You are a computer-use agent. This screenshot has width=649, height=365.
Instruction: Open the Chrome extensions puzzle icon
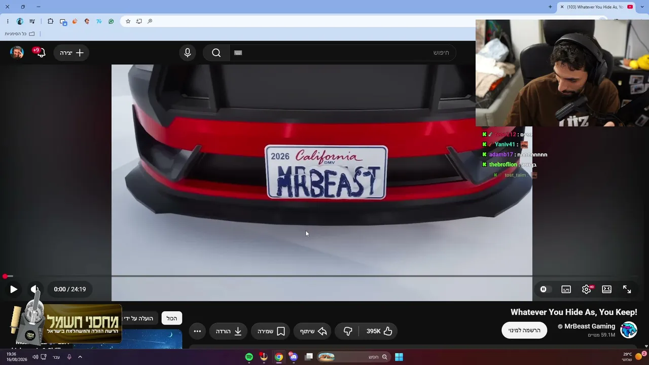[50, 21]
